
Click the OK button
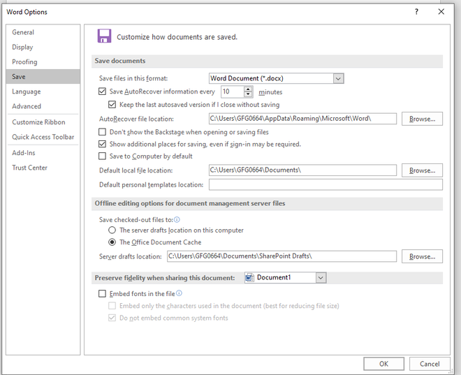pyautogui.click(x=383, y=364)
